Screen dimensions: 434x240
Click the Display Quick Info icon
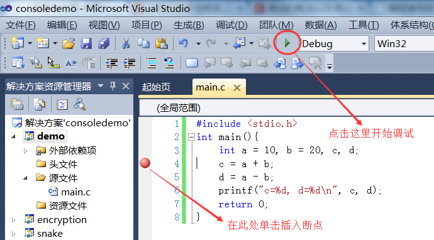(x=53, y=63)
